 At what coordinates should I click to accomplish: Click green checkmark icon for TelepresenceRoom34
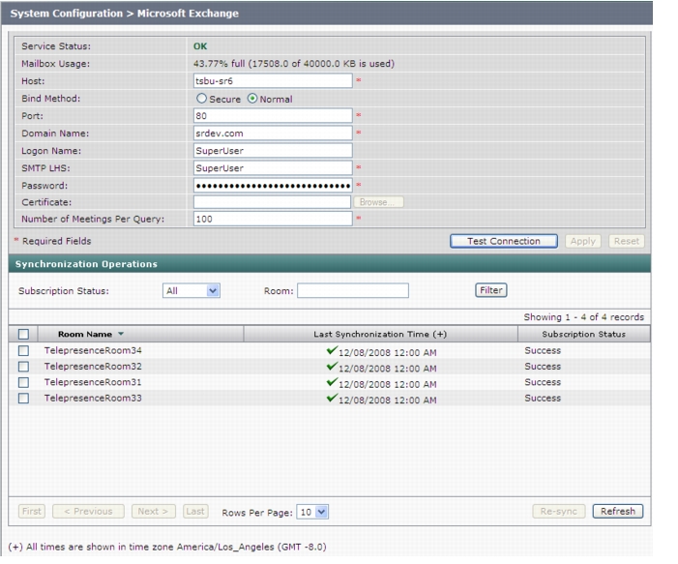coord(332,350)
